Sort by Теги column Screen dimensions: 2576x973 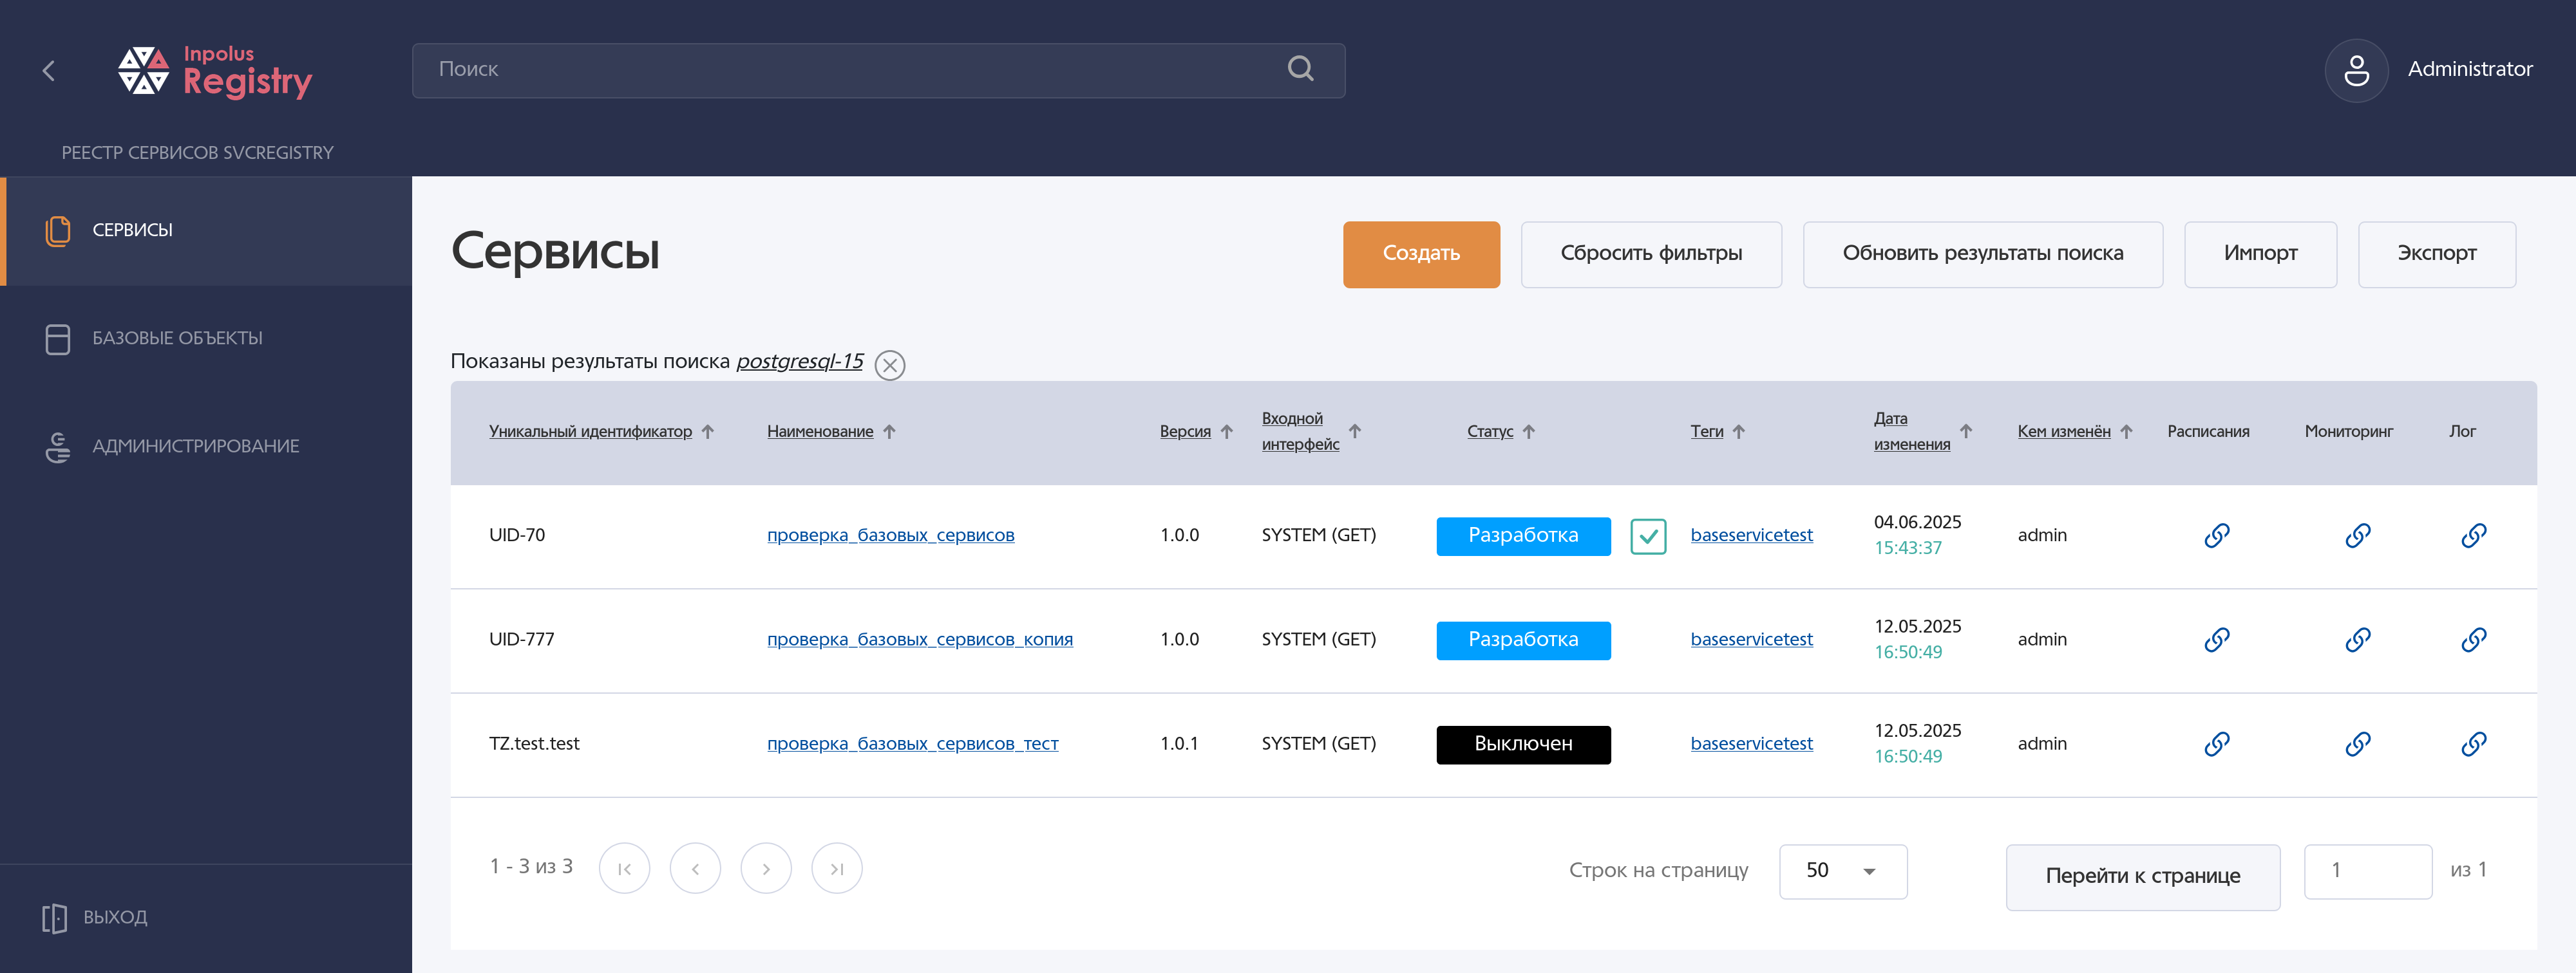click(1717, 432)
